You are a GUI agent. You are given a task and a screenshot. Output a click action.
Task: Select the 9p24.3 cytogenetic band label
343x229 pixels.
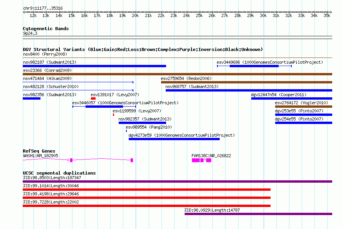[x=30, y=33]
